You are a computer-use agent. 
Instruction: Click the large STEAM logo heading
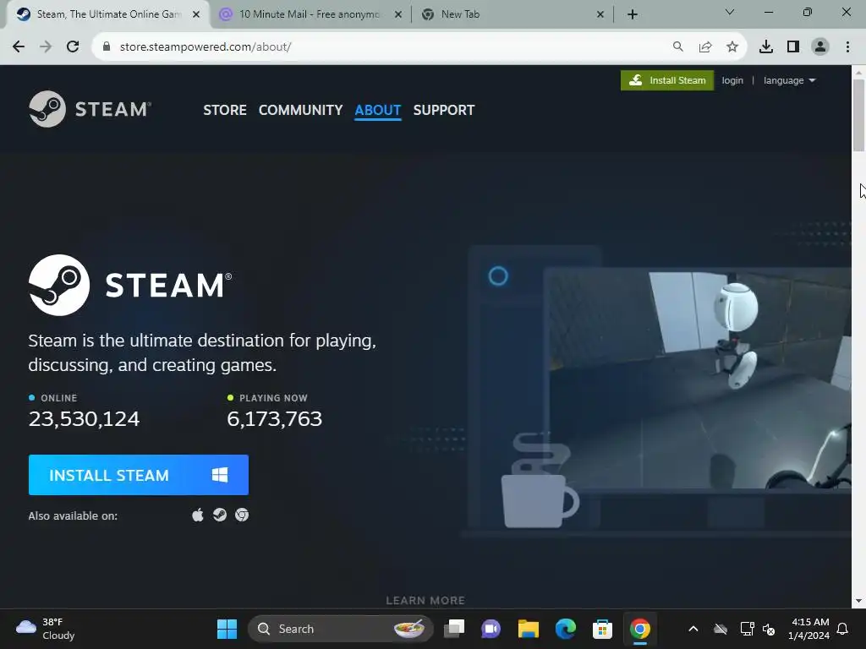[x=130, y=285]
